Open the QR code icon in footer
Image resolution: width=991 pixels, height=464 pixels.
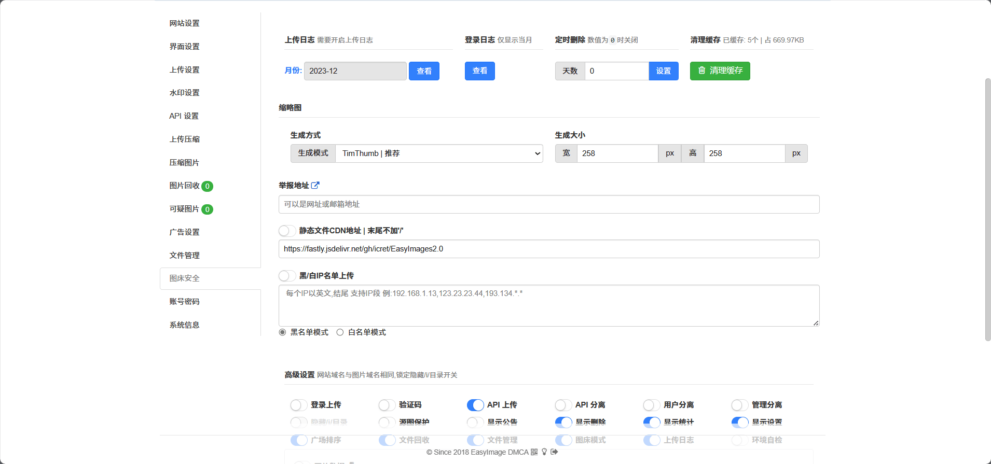coord(534,452)
